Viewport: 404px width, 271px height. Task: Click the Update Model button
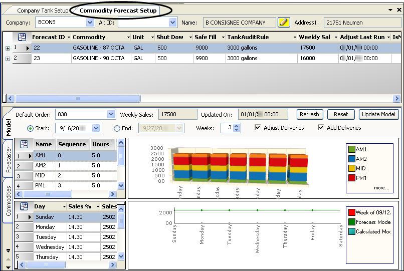coord(378,114)
